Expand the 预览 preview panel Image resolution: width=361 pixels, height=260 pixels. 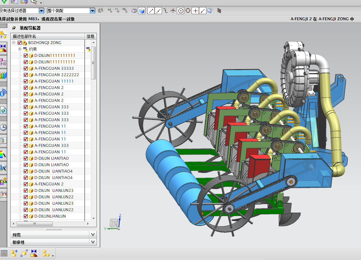[x=93, y=235]
